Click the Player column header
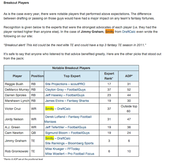The height and width of the screenshot is (166, 175). click(x=17, y=76)
